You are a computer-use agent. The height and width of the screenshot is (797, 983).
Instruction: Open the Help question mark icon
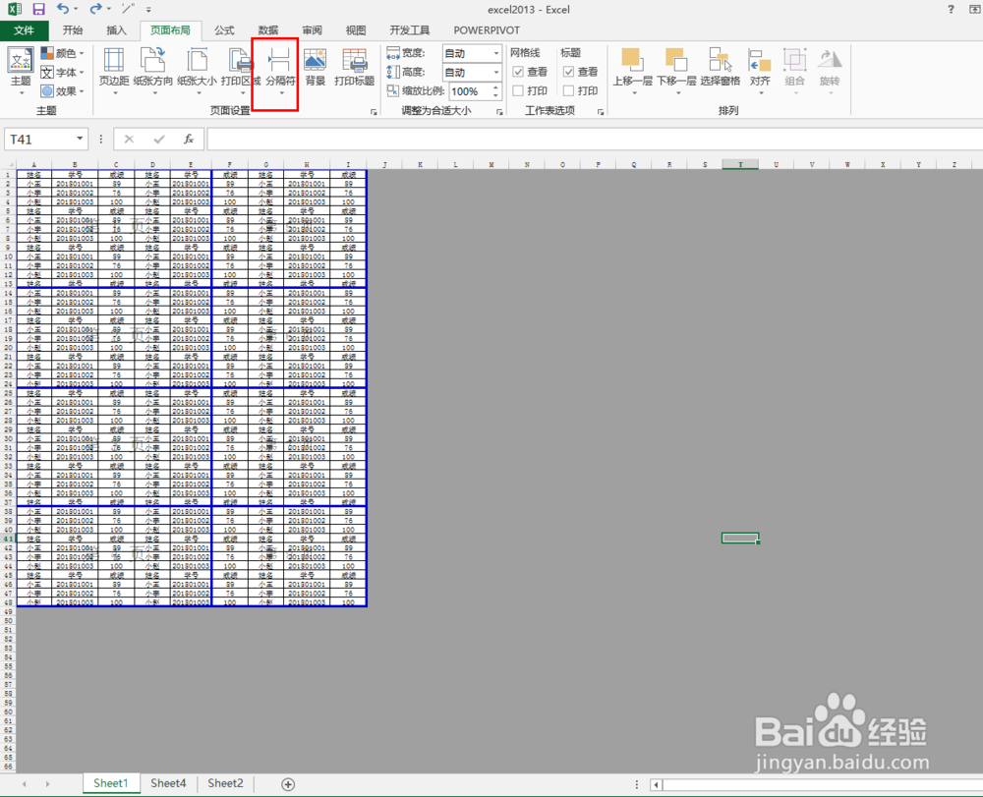point(951,10)
